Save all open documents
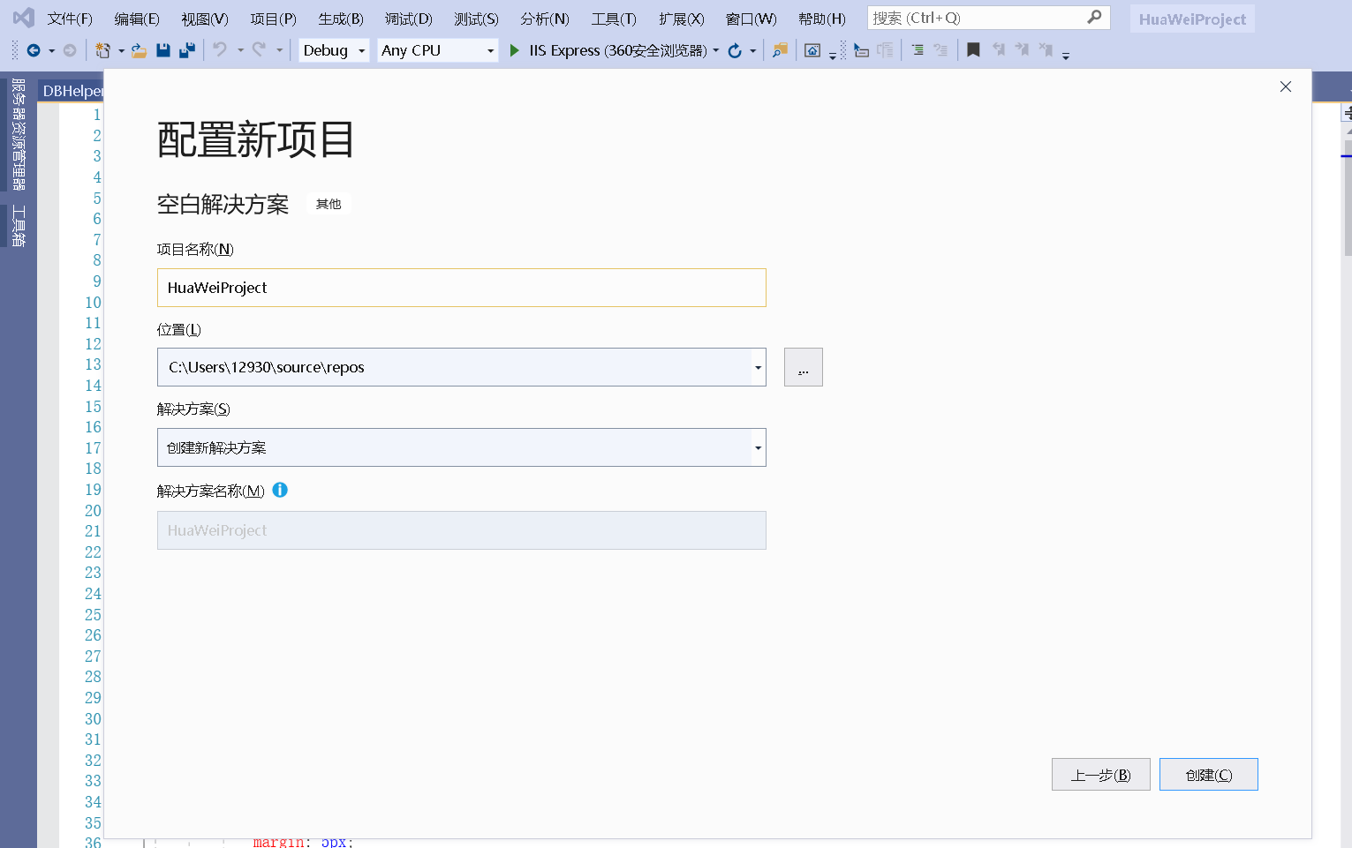 (186, 50)
